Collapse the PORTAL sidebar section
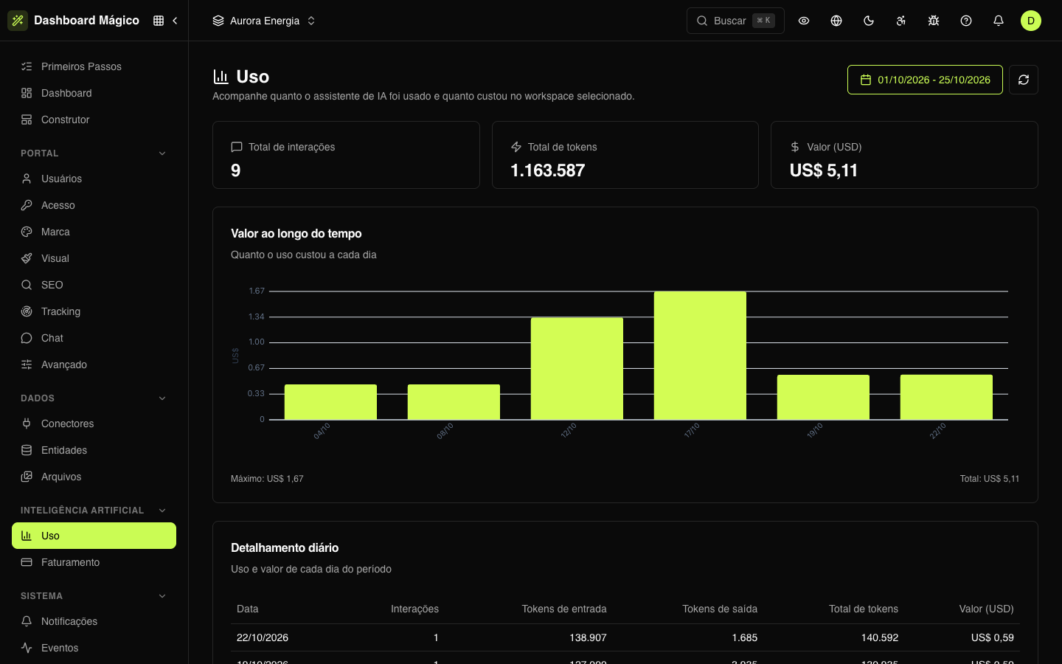This screenshot has height=664, width=1062. [x=162, y=153]
